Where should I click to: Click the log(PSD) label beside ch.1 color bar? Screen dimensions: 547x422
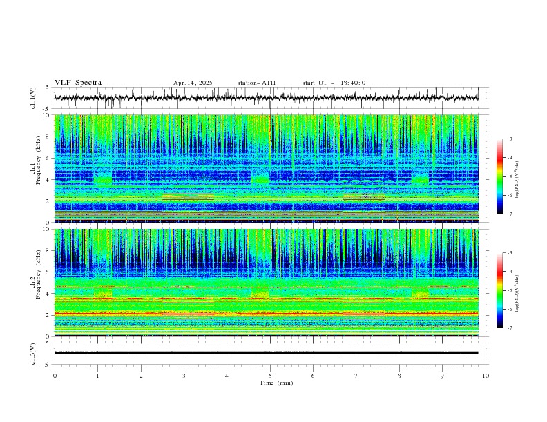click(517, 180)
